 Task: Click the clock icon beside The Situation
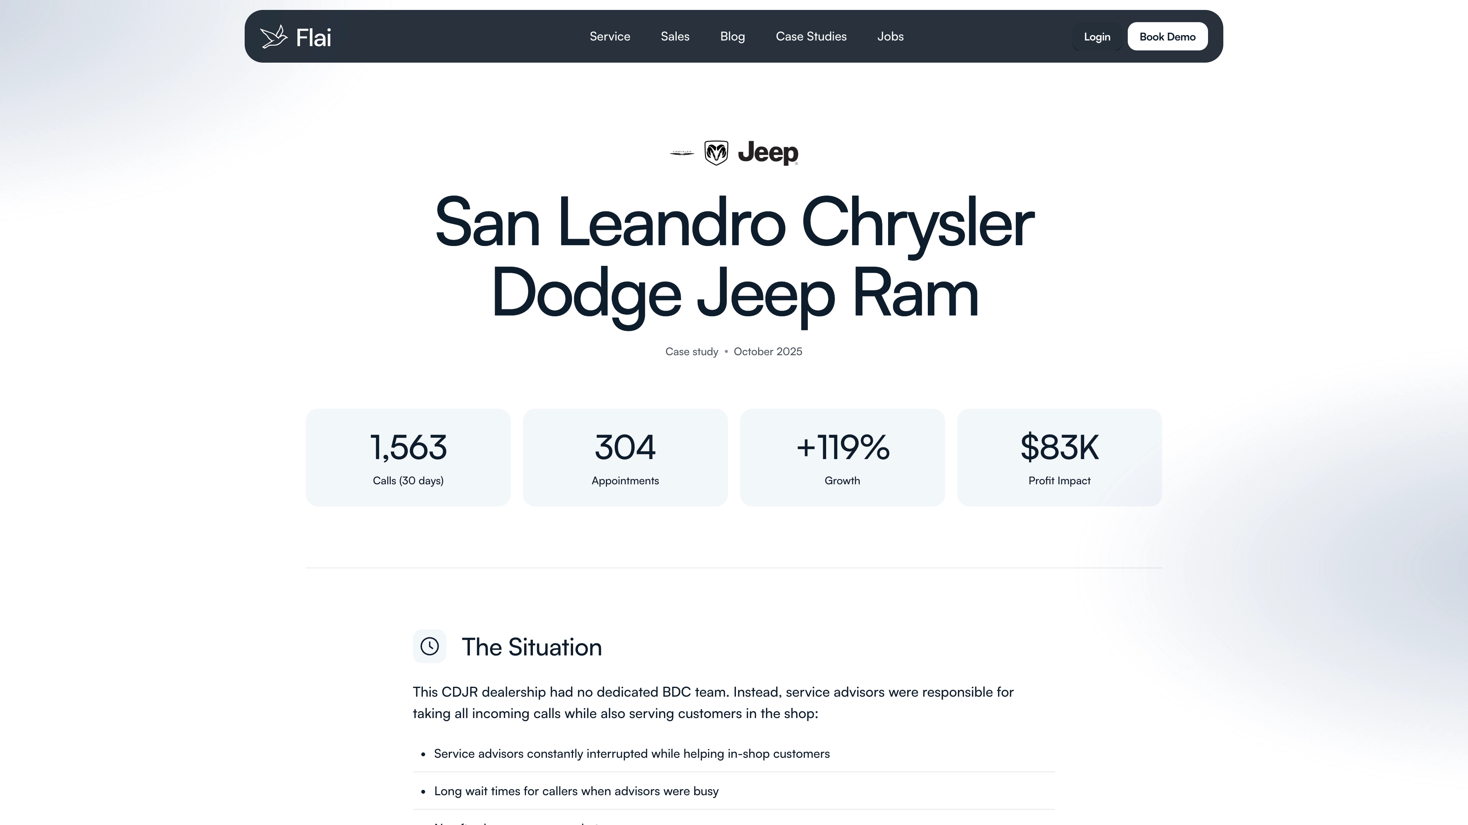tap(430, 646)
